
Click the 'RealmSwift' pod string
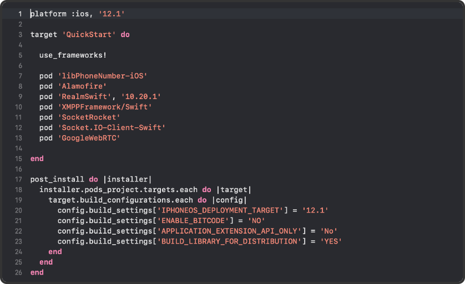tap(84, 96)
